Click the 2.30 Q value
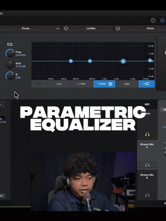The image size is (166, 221). [x=18, y=78]
